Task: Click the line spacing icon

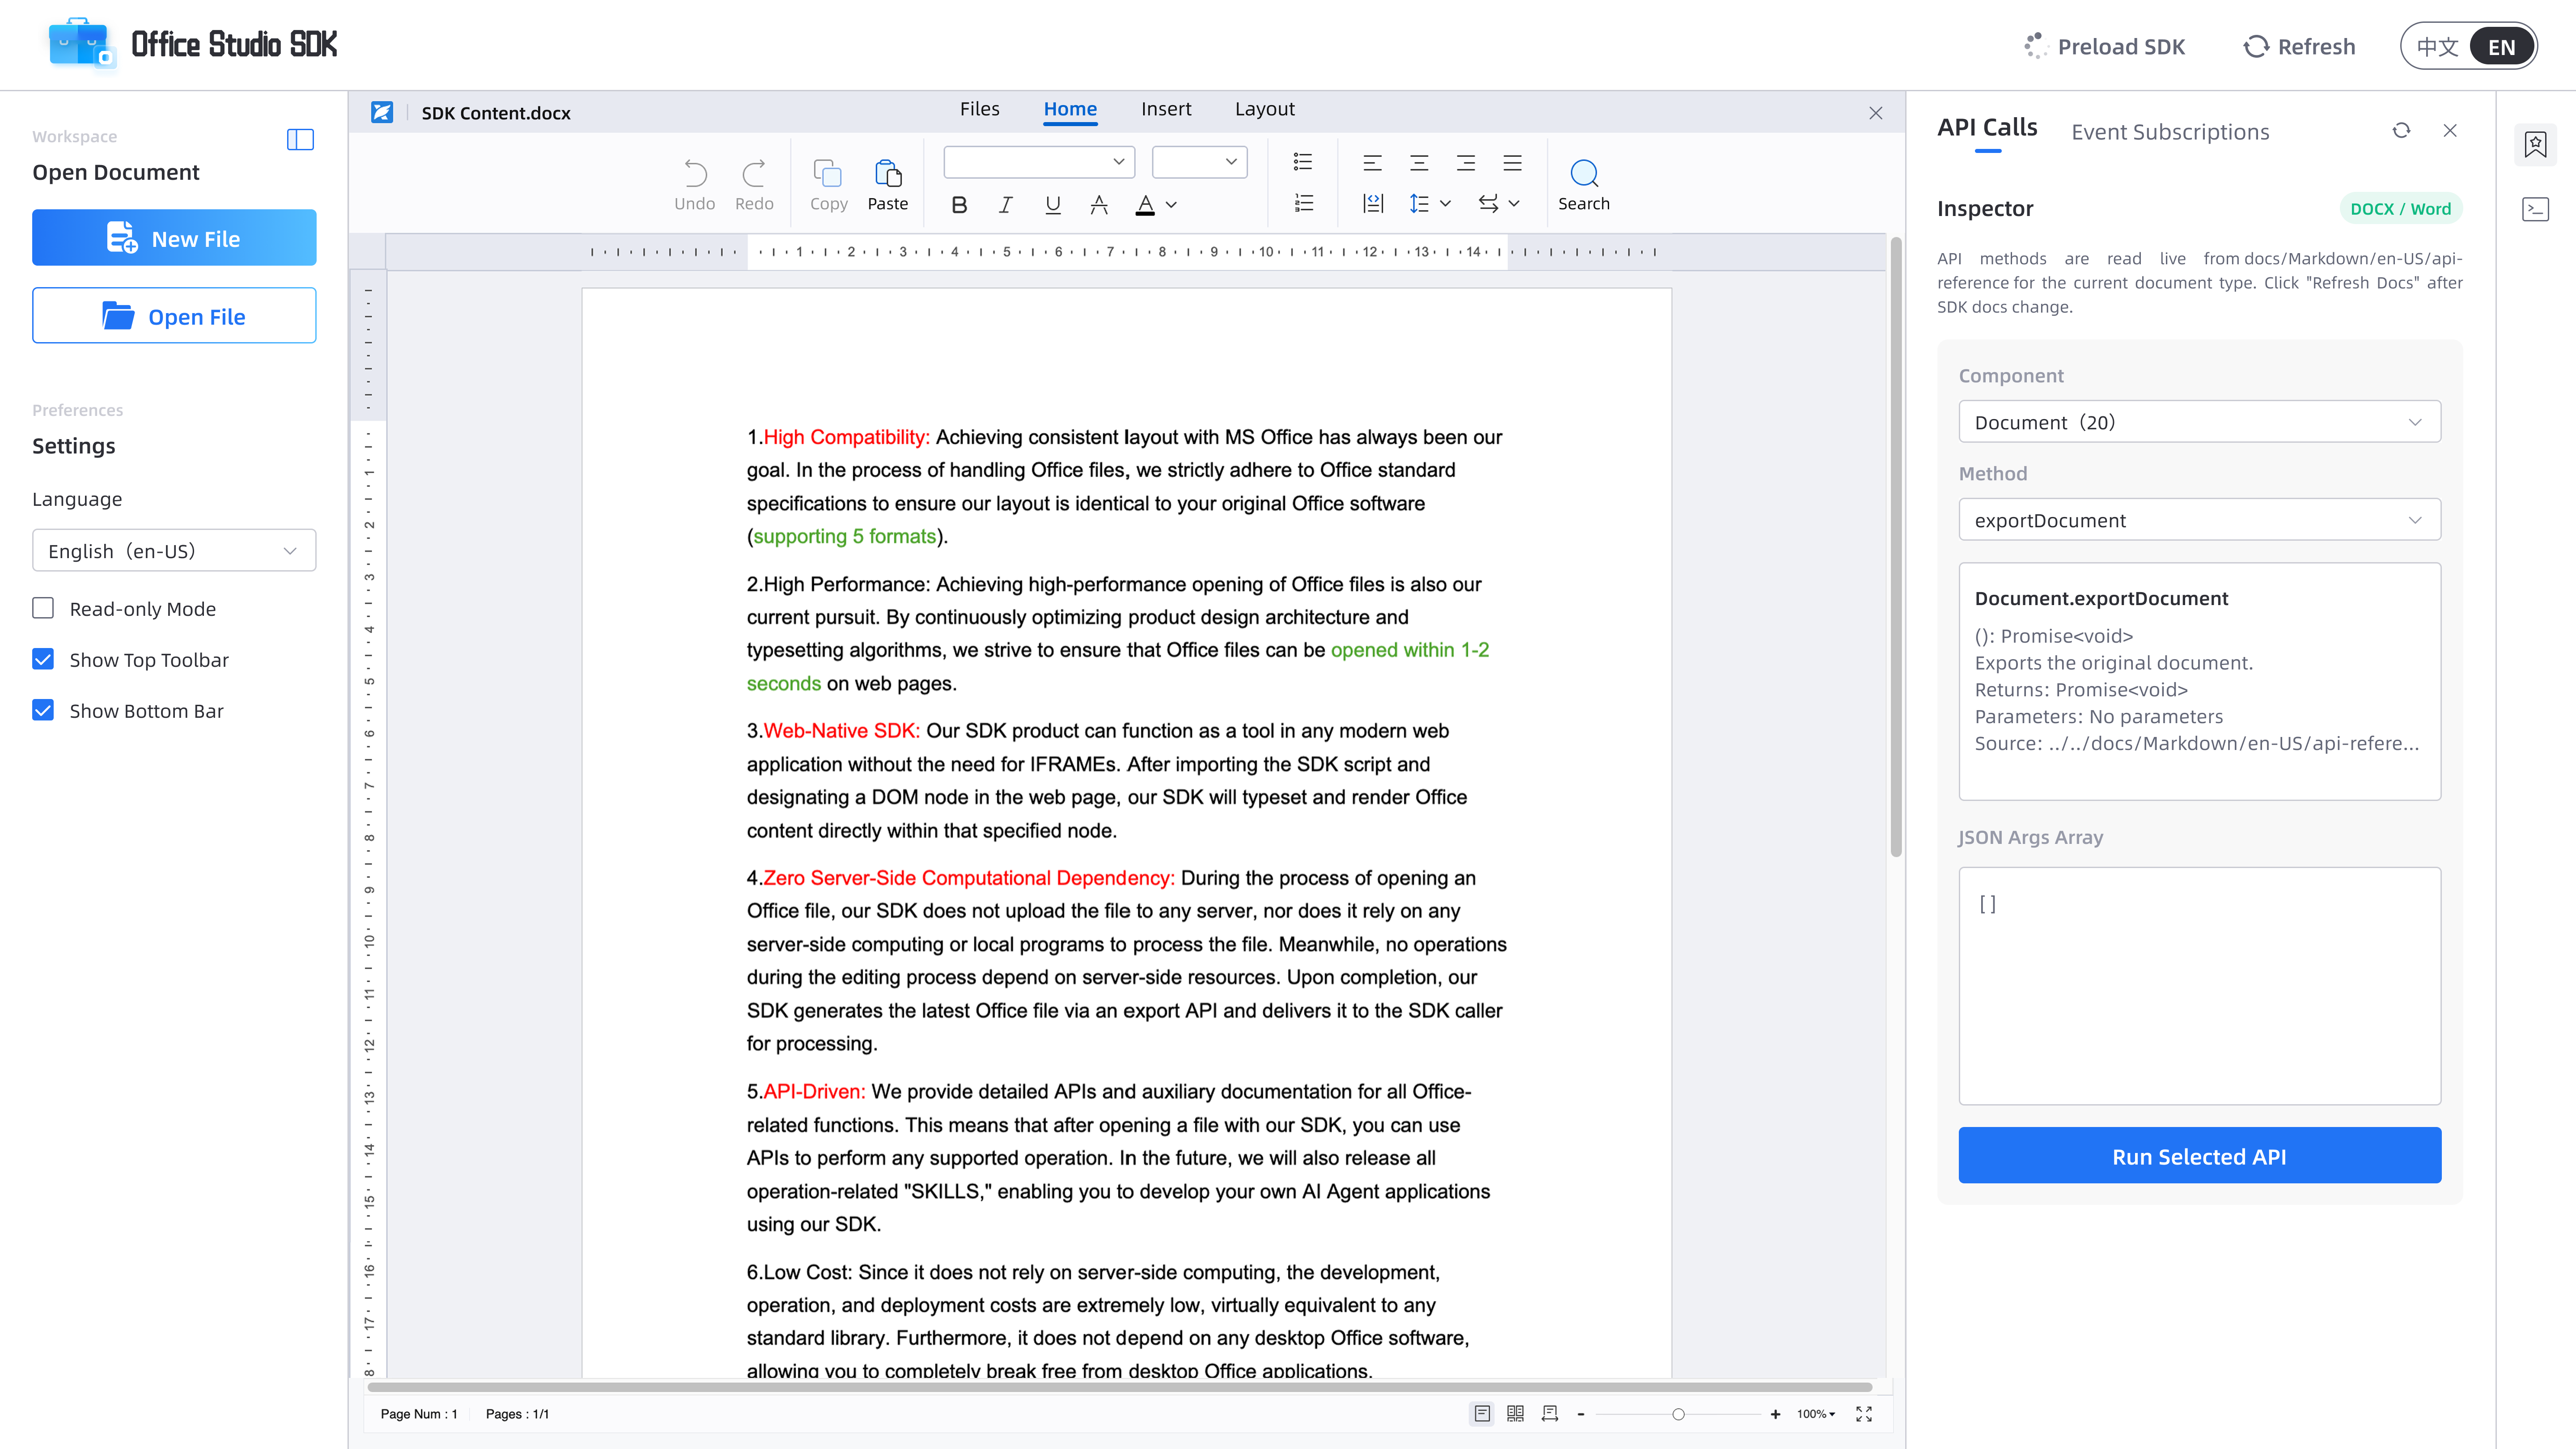Action: click(x=1419, y=204)
